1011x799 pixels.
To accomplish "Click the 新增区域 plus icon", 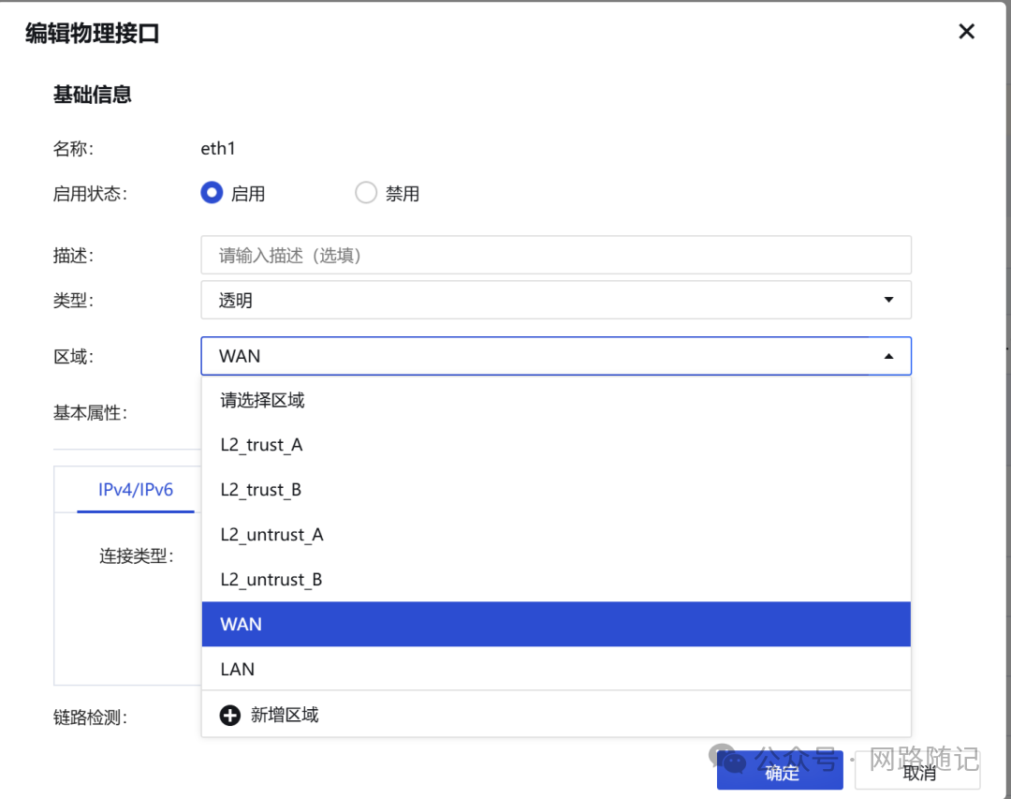I will click(x=230, y=714).
